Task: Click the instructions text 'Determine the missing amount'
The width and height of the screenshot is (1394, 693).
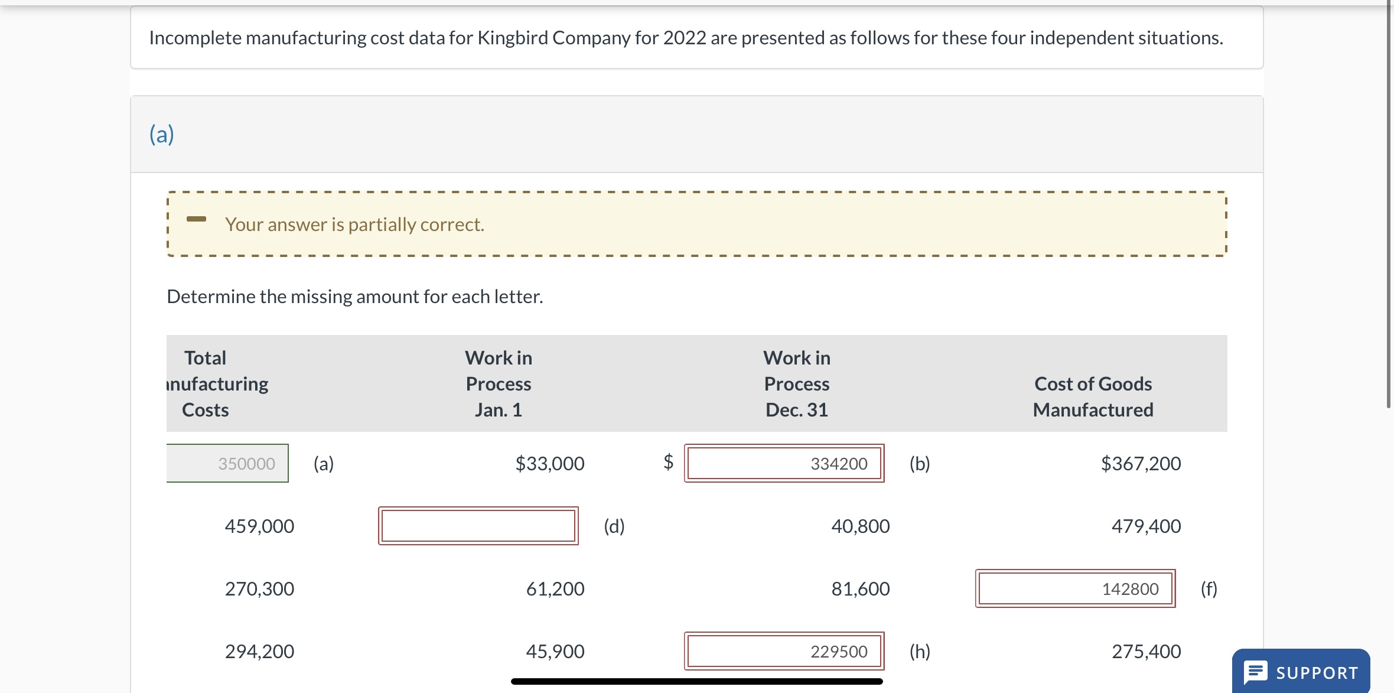Action: pyautogui.click(x=354, y=296)
